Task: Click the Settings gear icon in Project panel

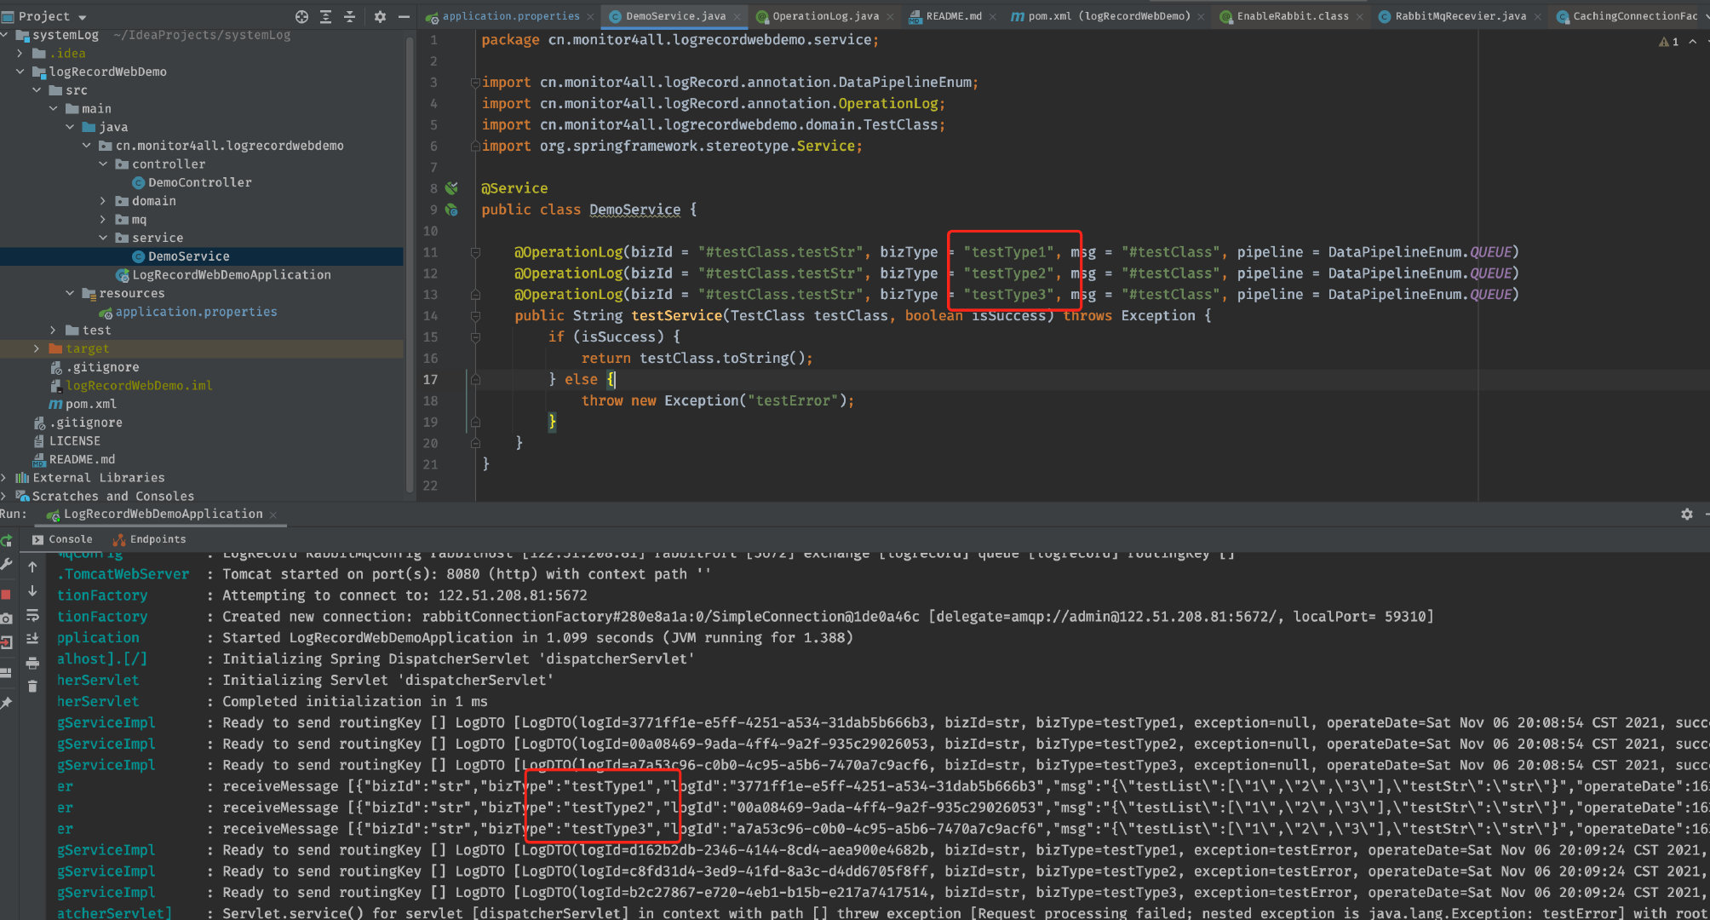Action: pos(382,16)
